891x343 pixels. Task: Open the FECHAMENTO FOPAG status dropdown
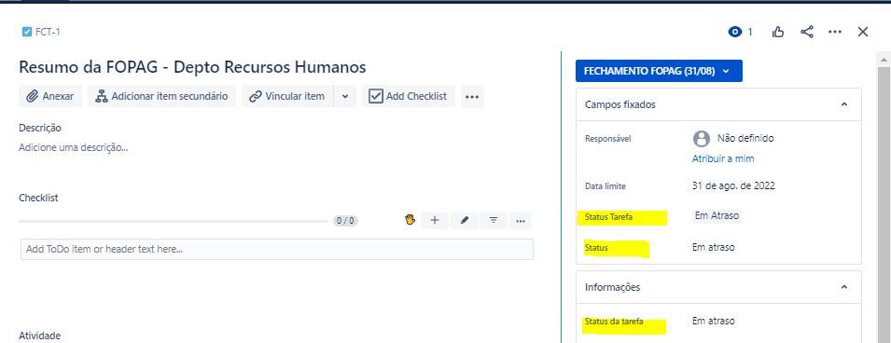pos(659,71)
